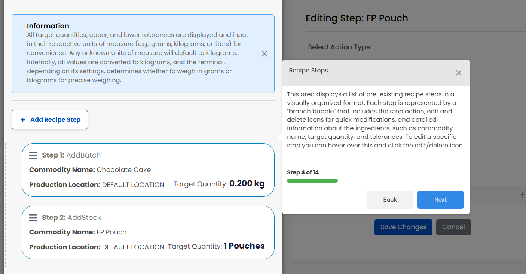Click the Add Recipe Step button
Screen dimensions: 526x274
(x=50, y=120)
